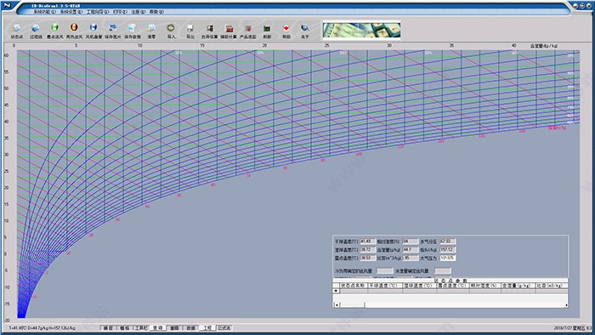Click the 大气压力 input field showing 101325
This screenshot has width=595, height=335.
tap(448, 258)
